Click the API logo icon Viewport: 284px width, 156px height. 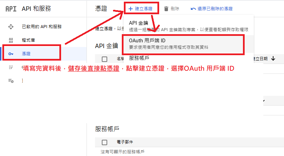11,9
